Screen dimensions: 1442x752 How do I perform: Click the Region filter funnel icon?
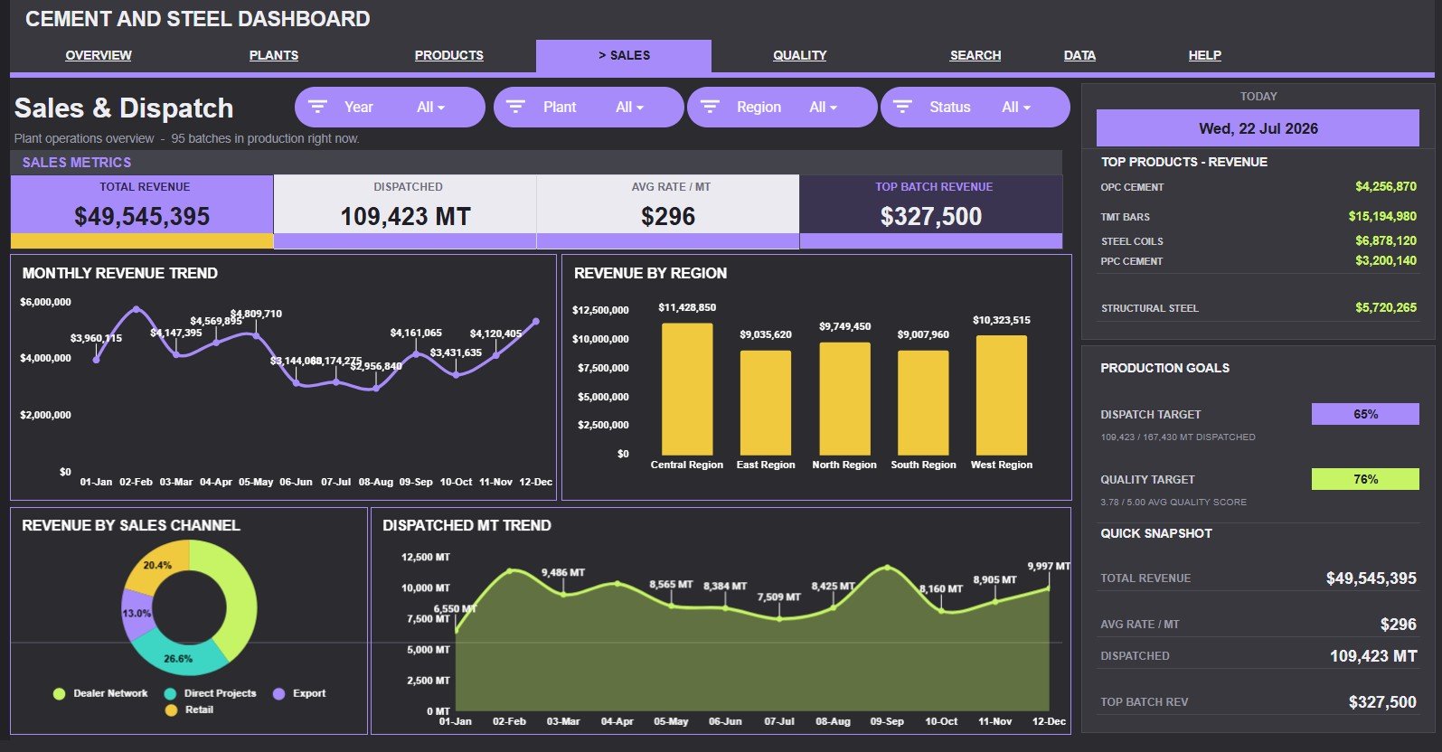(x=710, y=107)
